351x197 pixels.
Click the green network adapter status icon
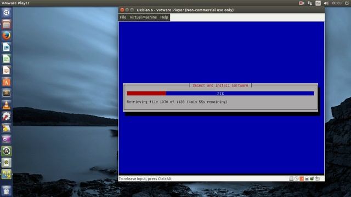tap(312, 178)
